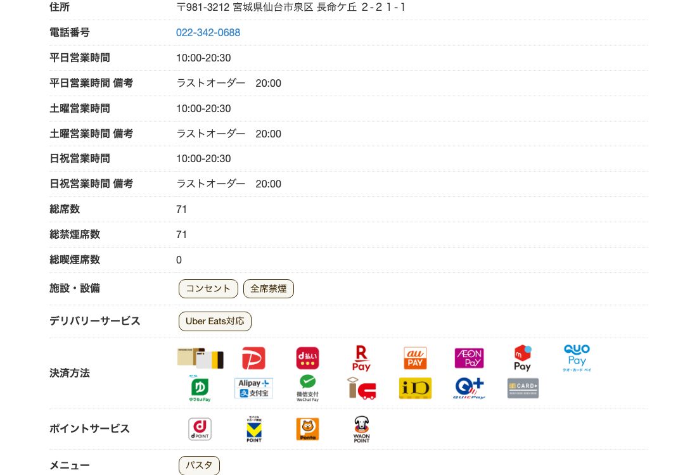Click the 土曜営業時間 備考 label
Viewport: 697px width, 475px height.
(91, 134)
